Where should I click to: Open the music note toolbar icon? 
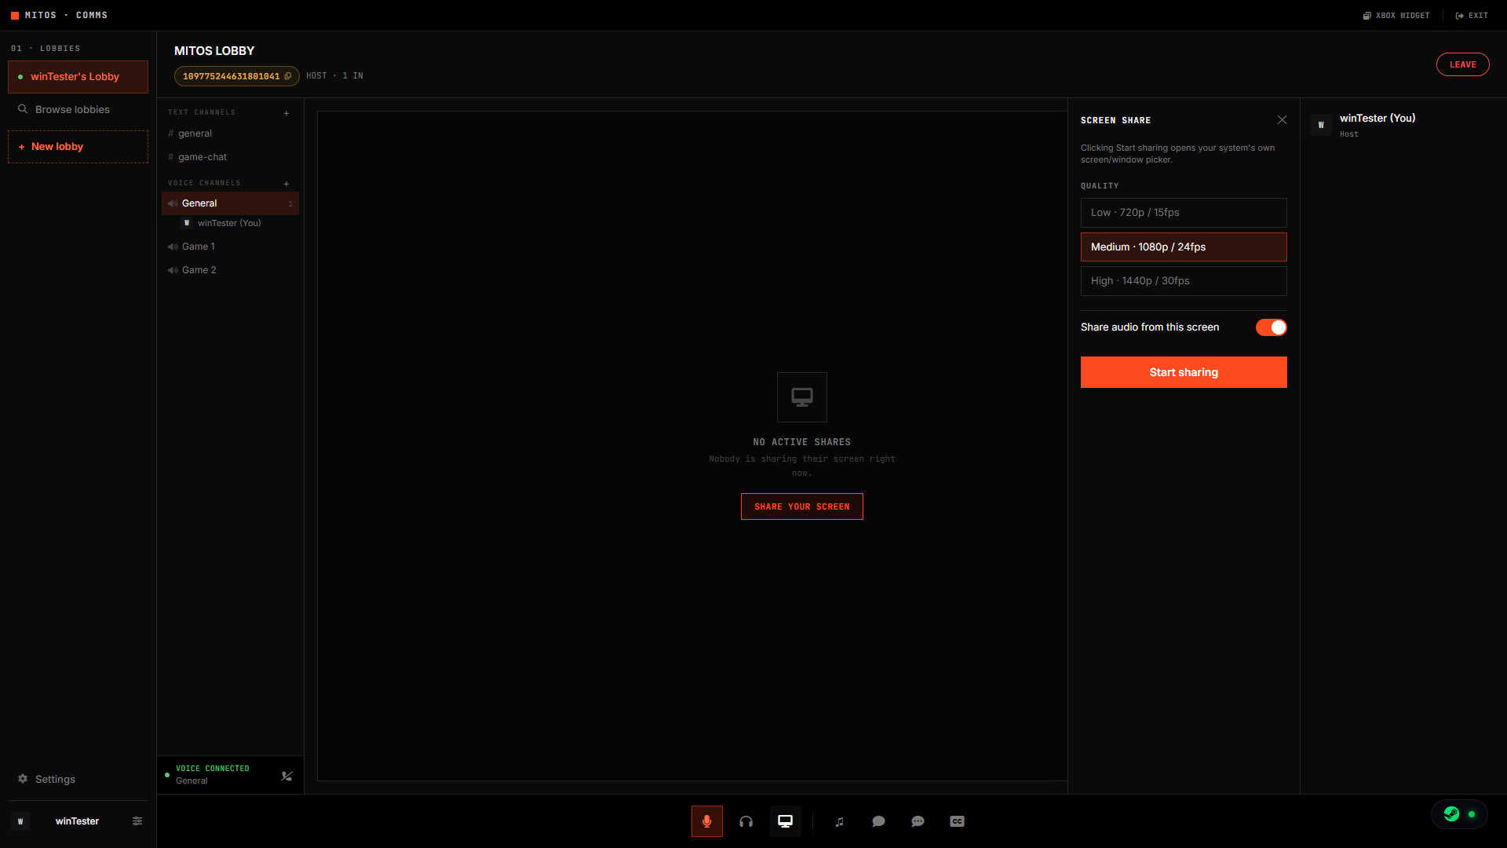pyautogui.click(x=840, y=821)
